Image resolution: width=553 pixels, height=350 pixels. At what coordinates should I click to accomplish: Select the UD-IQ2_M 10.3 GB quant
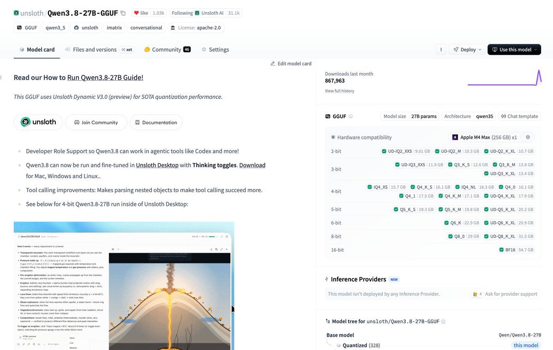click(x=457, y=151)
